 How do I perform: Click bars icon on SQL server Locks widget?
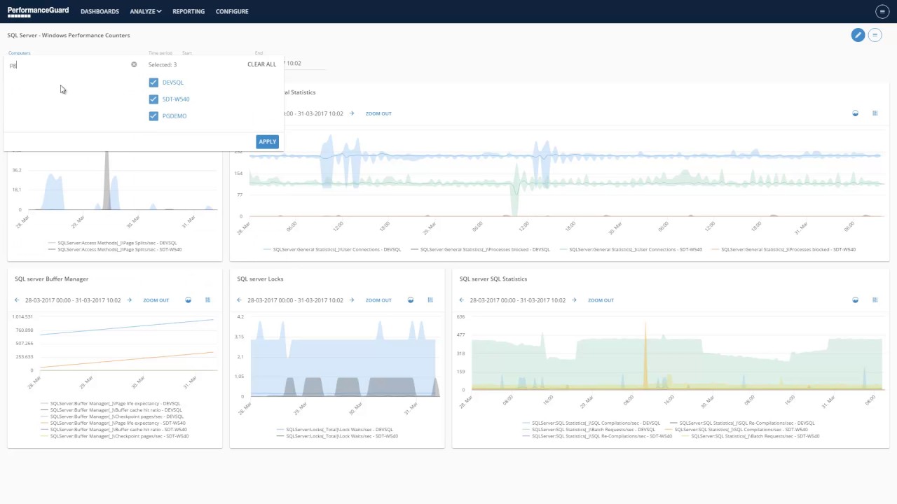430,300
